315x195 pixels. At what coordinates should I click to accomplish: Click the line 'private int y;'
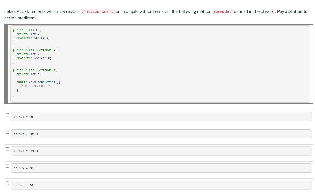[x=29, y=54]
